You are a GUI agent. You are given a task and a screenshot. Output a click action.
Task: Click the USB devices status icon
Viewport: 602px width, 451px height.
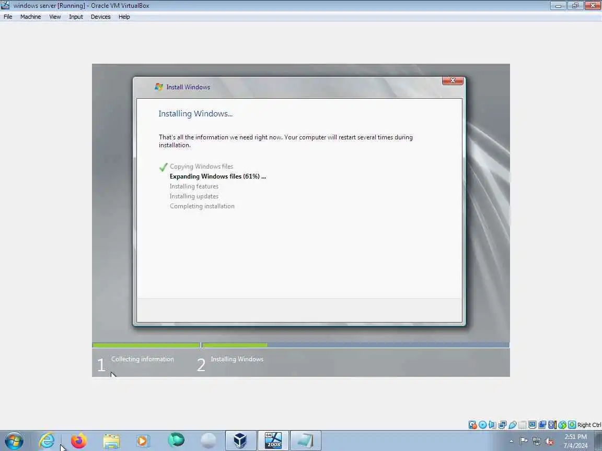[513, 424]
